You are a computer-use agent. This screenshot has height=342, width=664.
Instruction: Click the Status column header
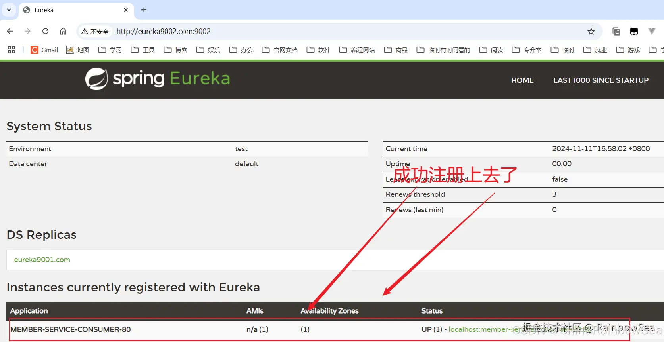[432, 311]
